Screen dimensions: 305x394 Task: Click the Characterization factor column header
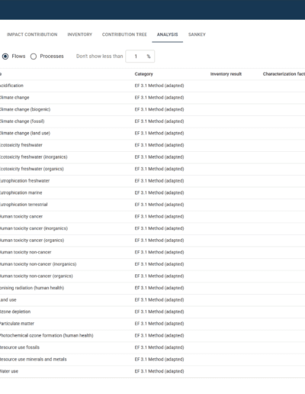point(284,74)
